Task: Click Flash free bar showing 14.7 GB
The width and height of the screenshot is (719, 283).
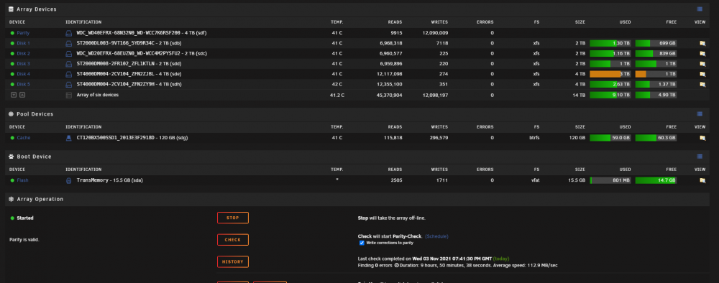Action: (x=656, y=180)
